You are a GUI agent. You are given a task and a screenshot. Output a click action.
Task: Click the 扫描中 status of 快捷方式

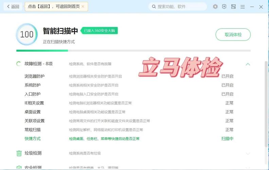tap(227, 139)
